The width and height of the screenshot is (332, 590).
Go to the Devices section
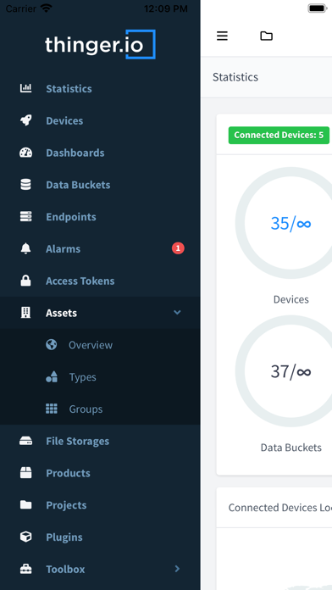click(64, 120)
